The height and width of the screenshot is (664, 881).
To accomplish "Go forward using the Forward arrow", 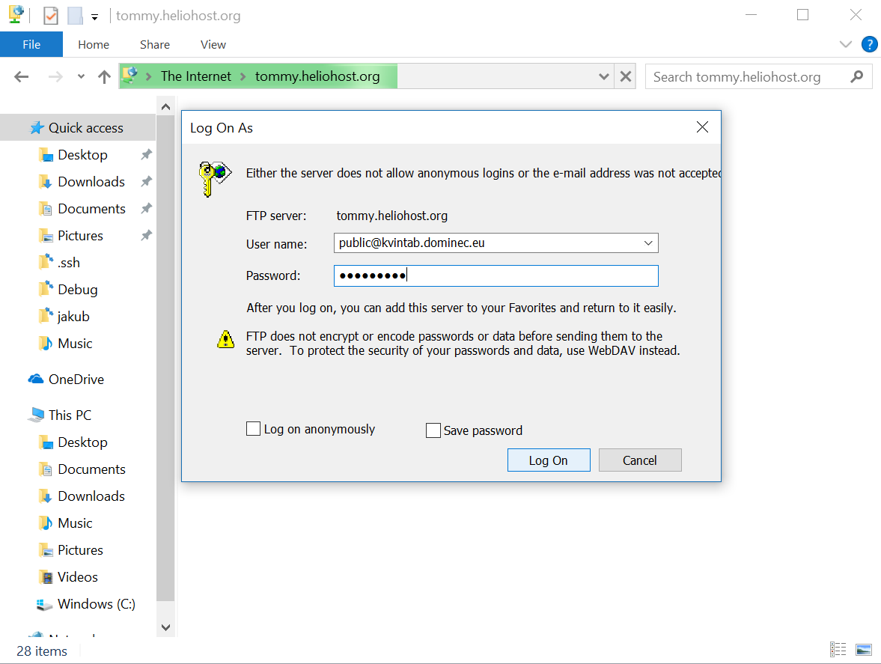I will tap(55, 76).
